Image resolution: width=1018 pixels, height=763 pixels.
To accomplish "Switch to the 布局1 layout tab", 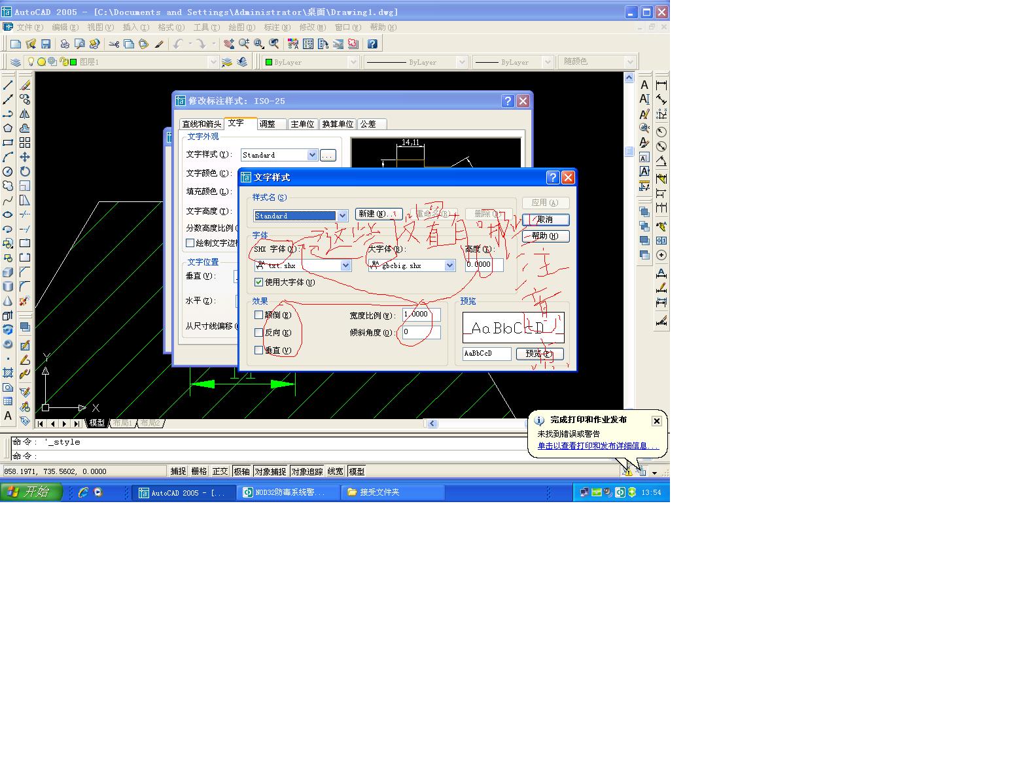I will [122, 423].
